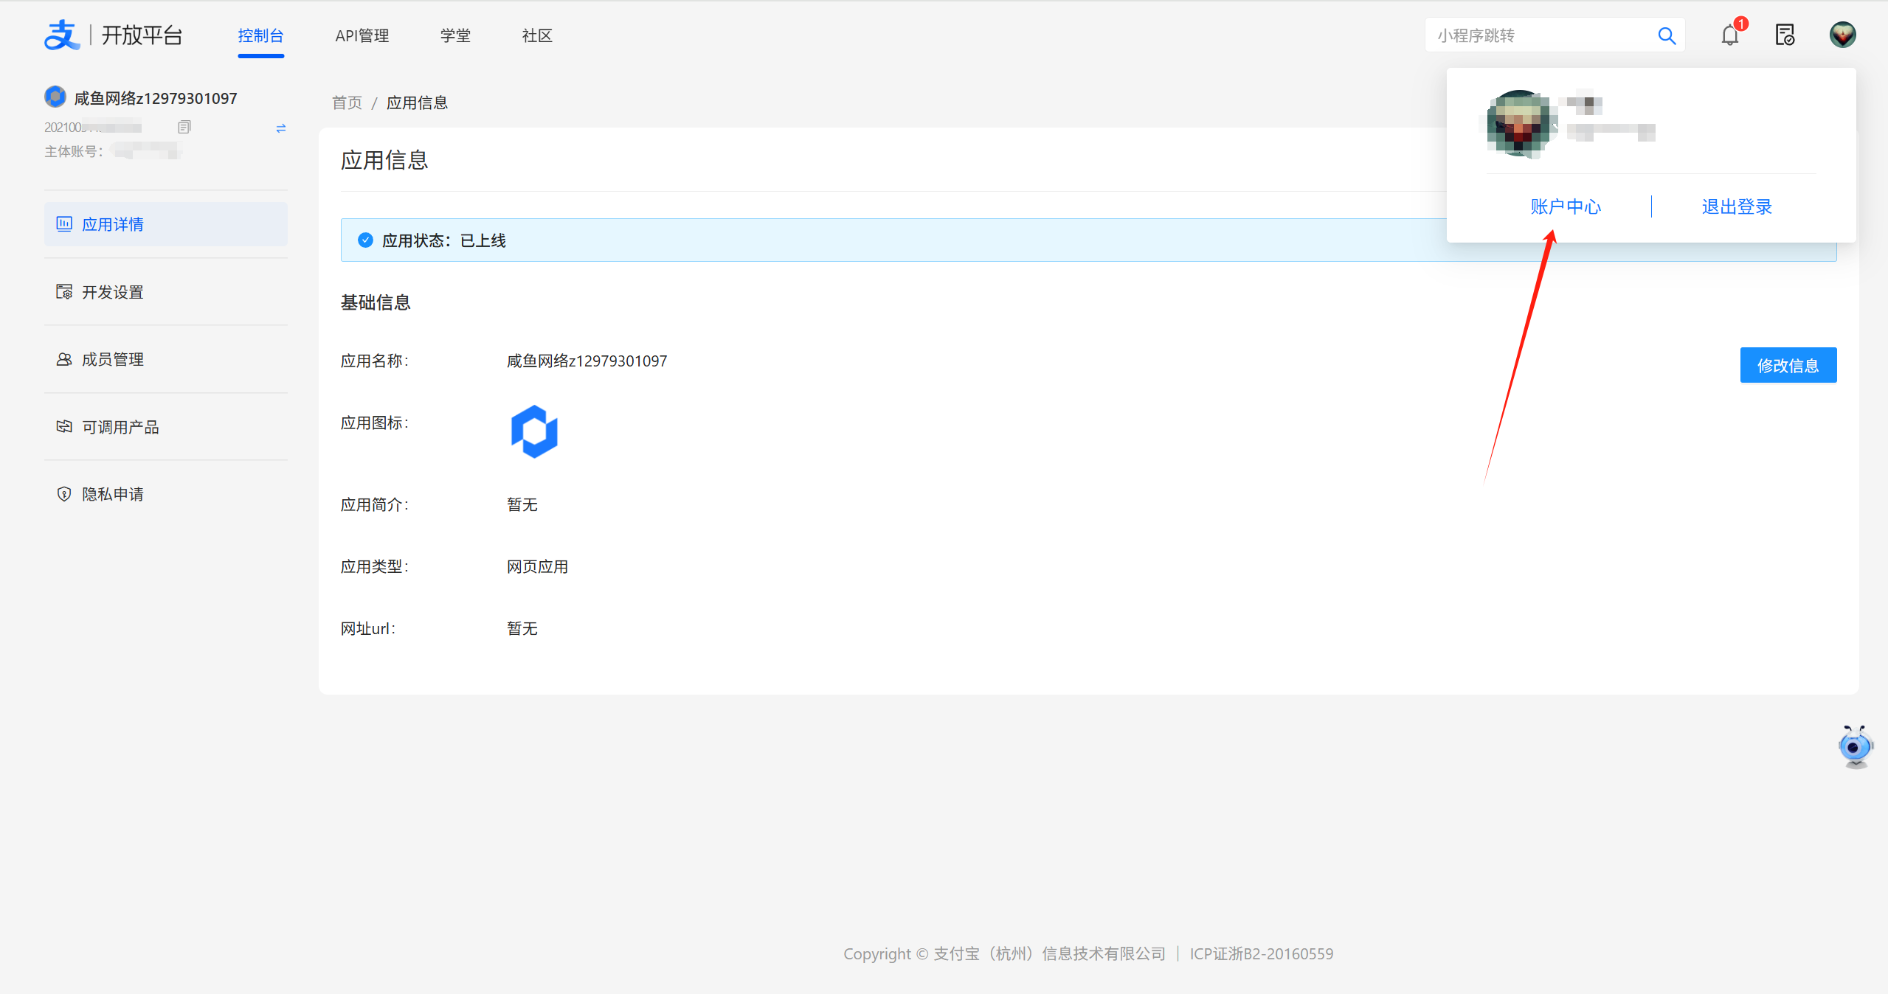1888x994 pixels.
Task: Click the 应用状态：已上线 text
Action: click(444, 240)
